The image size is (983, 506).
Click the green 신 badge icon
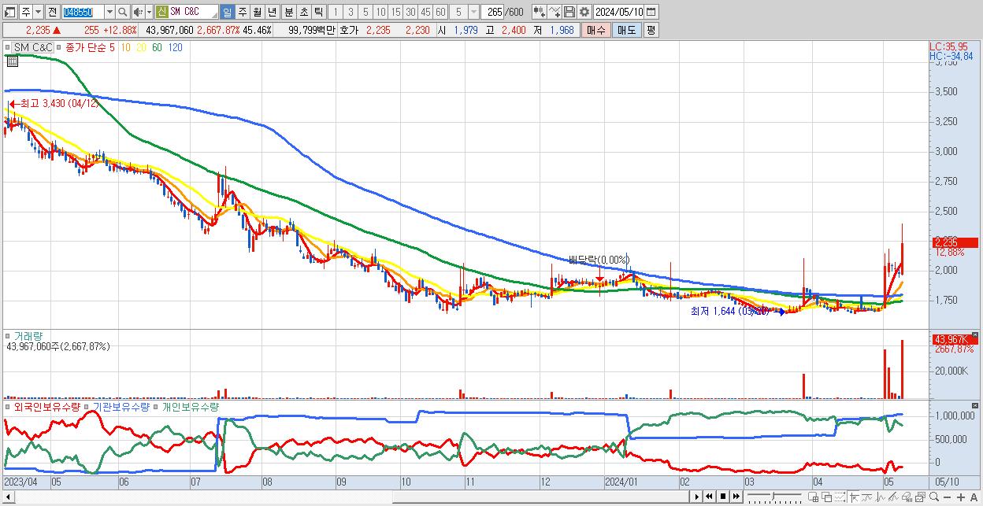tap(161, 12)
